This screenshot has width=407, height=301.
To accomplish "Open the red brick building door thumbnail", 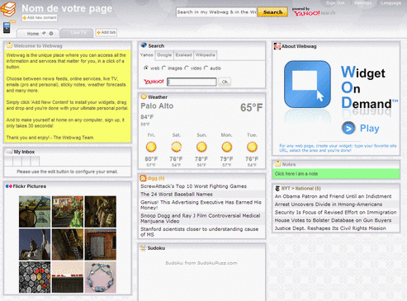I will (x=101, y=244).
